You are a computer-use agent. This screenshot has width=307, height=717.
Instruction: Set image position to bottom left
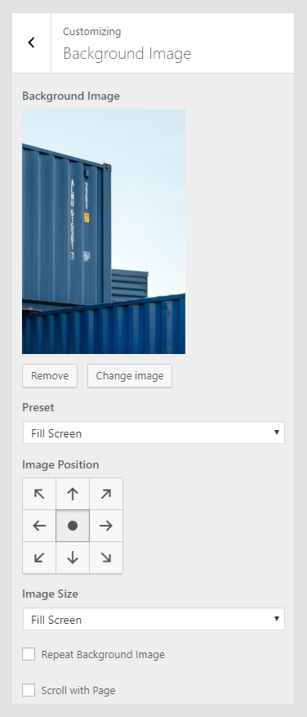click(39, 558)
